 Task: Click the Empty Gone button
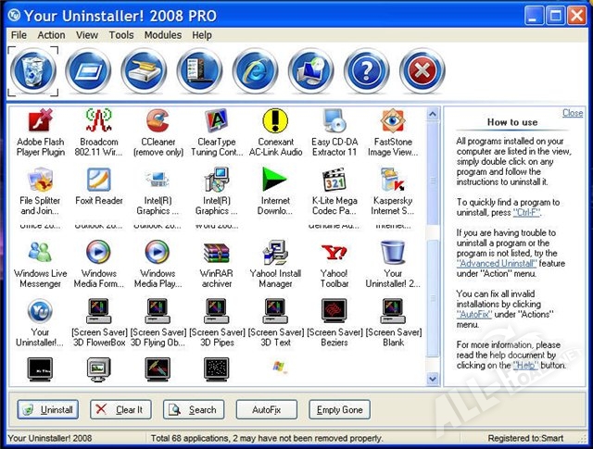(340, 409)
